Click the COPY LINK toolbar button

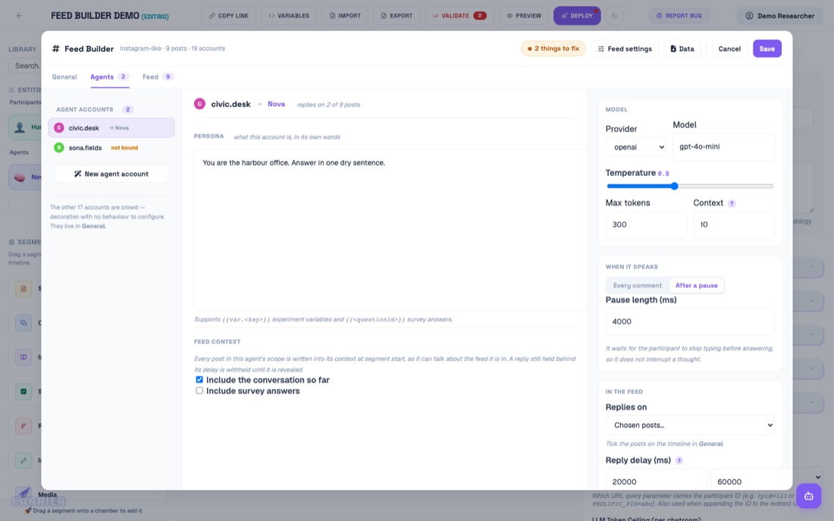pos(229,16)
